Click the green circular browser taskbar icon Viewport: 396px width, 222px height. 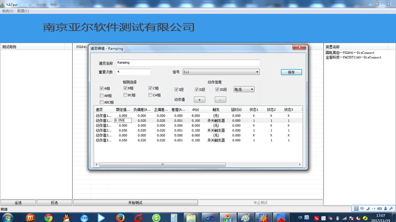coord(157,217)
